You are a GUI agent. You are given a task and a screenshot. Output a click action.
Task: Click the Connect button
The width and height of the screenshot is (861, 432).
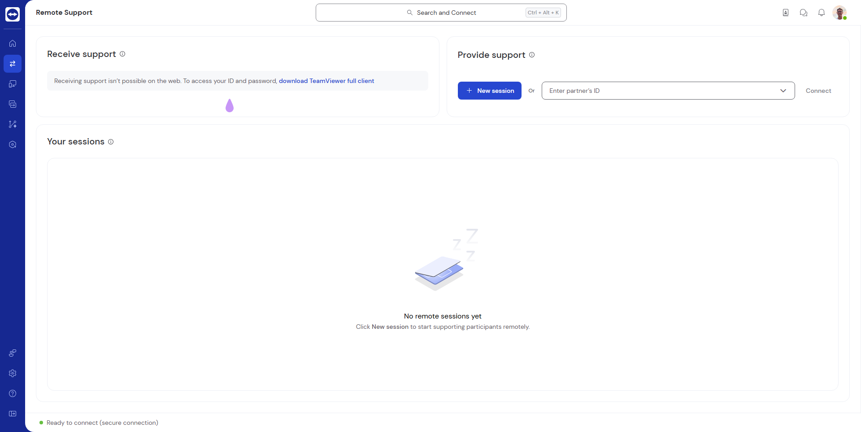[818, 91]
